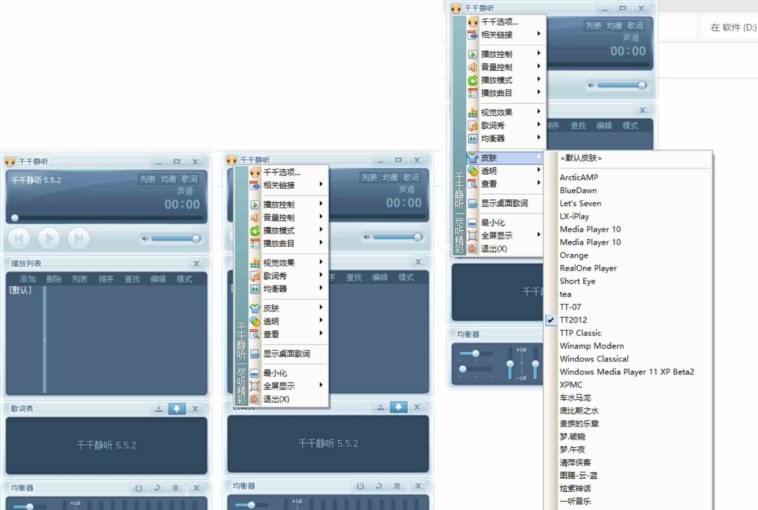
Task: Expand 播放曲目 submenu in middle player's menu
Action: click(288, 243)
